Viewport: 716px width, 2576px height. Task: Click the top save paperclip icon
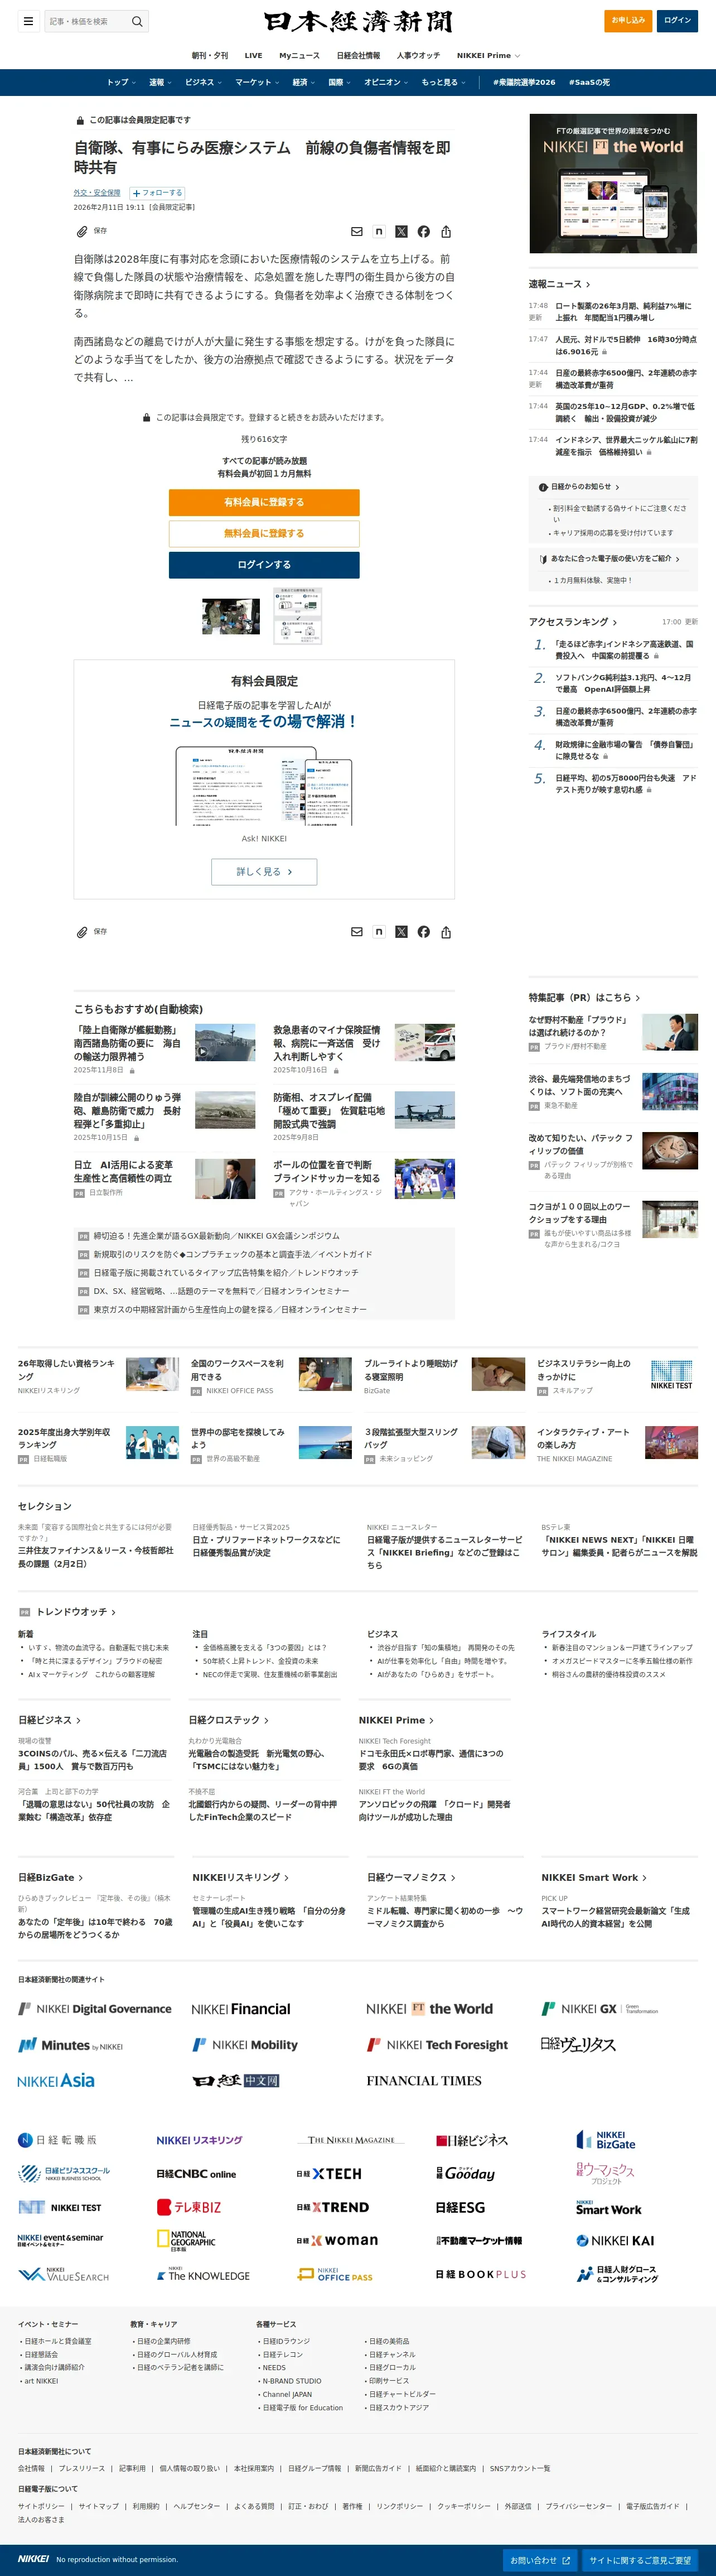82,231
